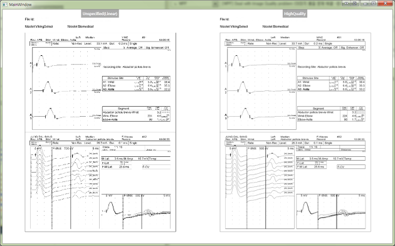This screenshot has height=246, width=395.
Task: Click the MainWindow title text
Action: pos(21,4)
